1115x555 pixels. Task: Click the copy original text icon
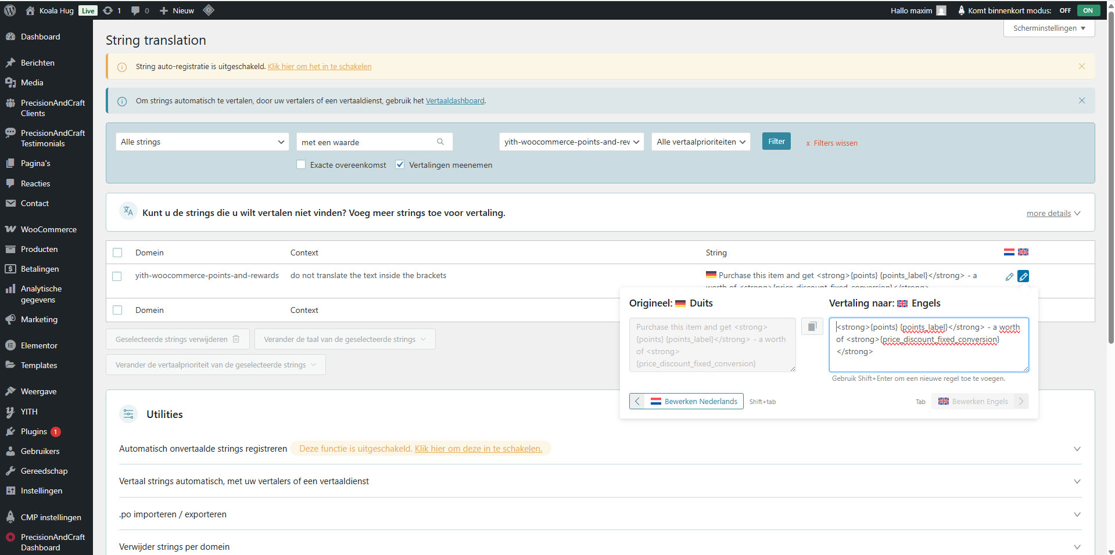pyautogui.click(x=812, y=327)
